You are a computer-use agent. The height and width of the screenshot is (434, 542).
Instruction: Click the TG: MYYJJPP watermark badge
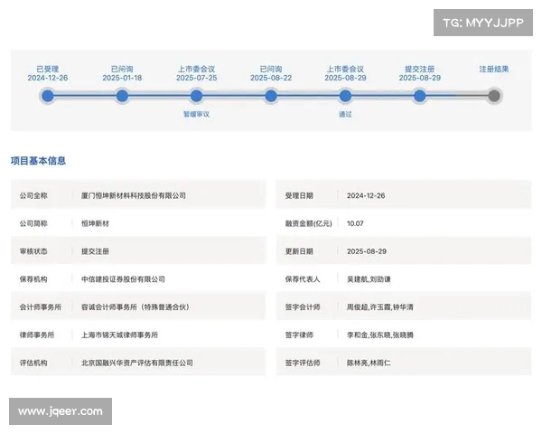pos(482,22)
